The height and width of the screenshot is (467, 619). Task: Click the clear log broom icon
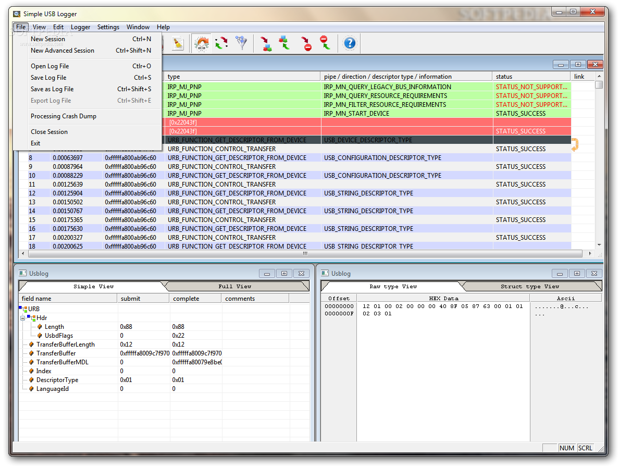tap(178, 43)
